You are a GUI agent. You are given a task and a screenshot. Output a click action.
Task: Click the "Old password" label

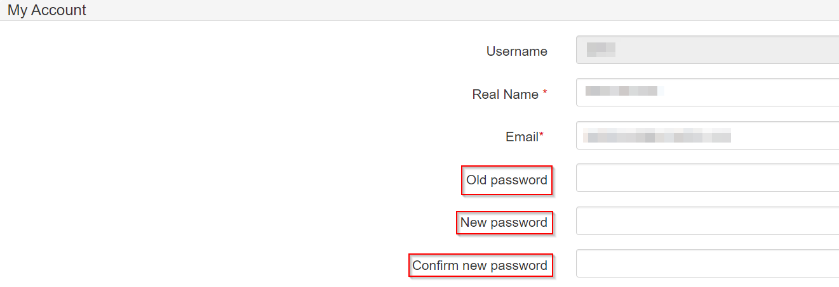[x=506, y=180]
